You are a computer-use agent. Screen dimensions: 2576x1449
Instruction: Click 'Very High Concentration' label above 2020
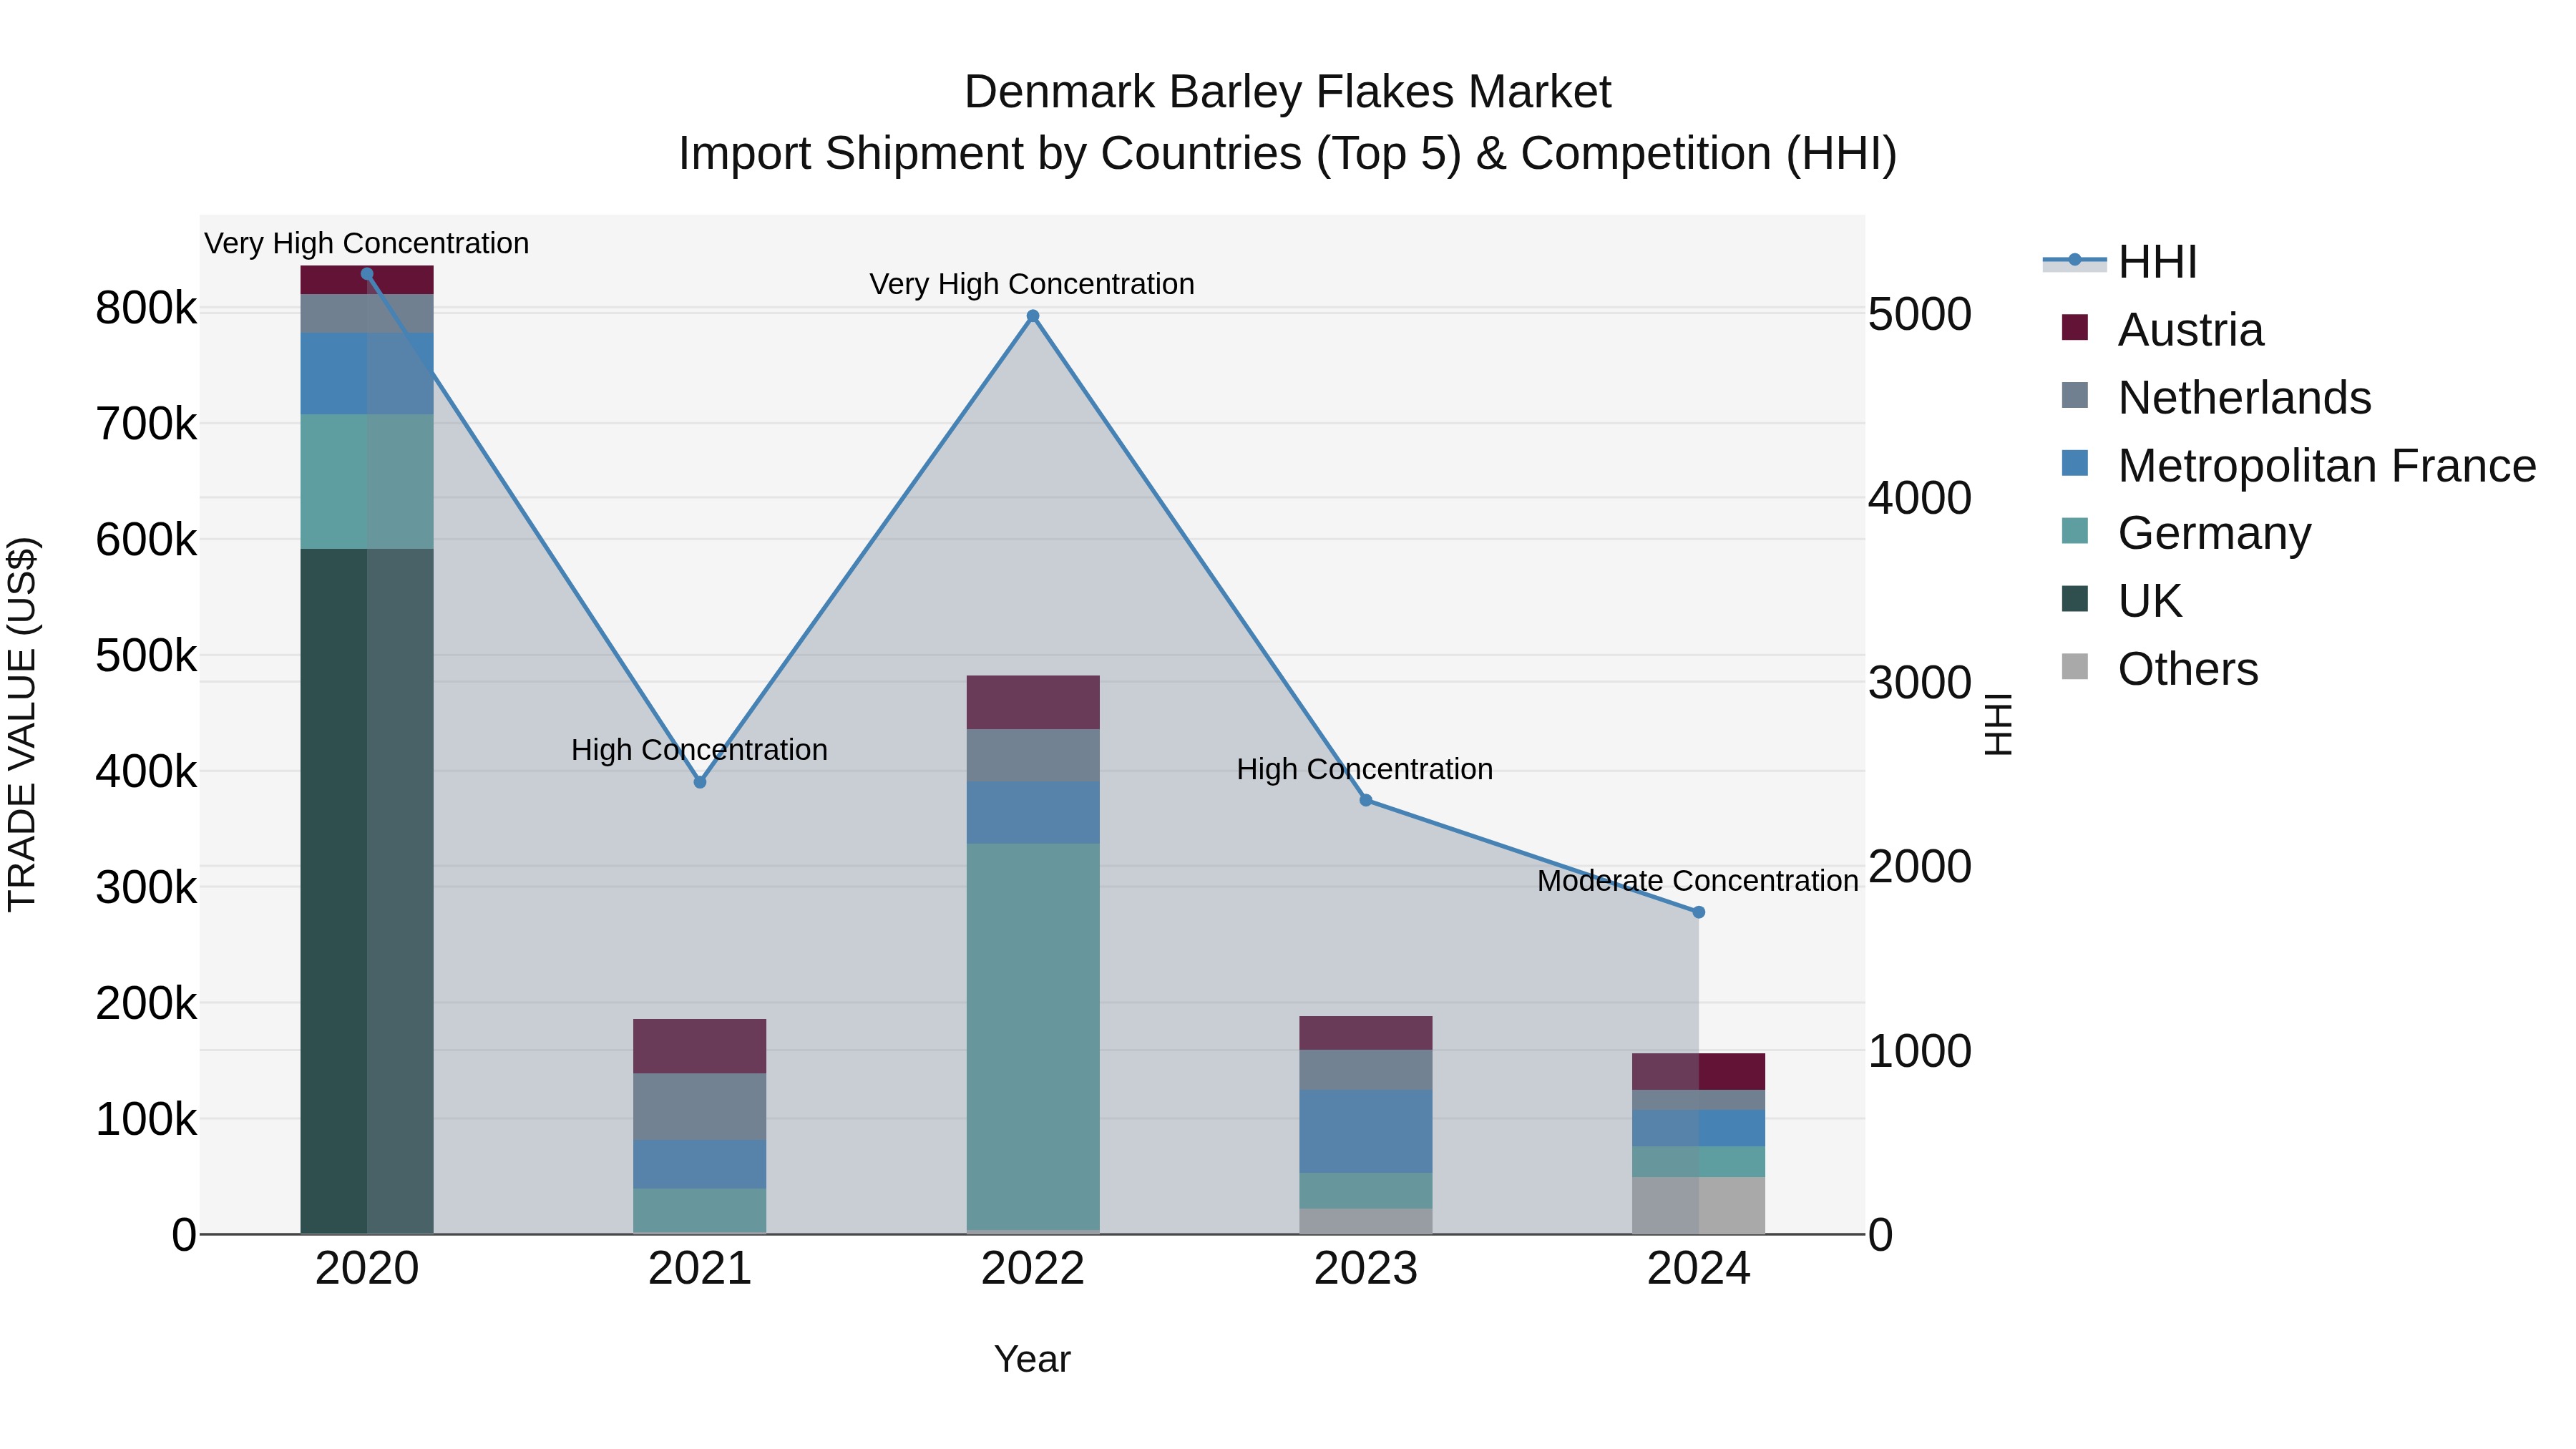point(367,243)
